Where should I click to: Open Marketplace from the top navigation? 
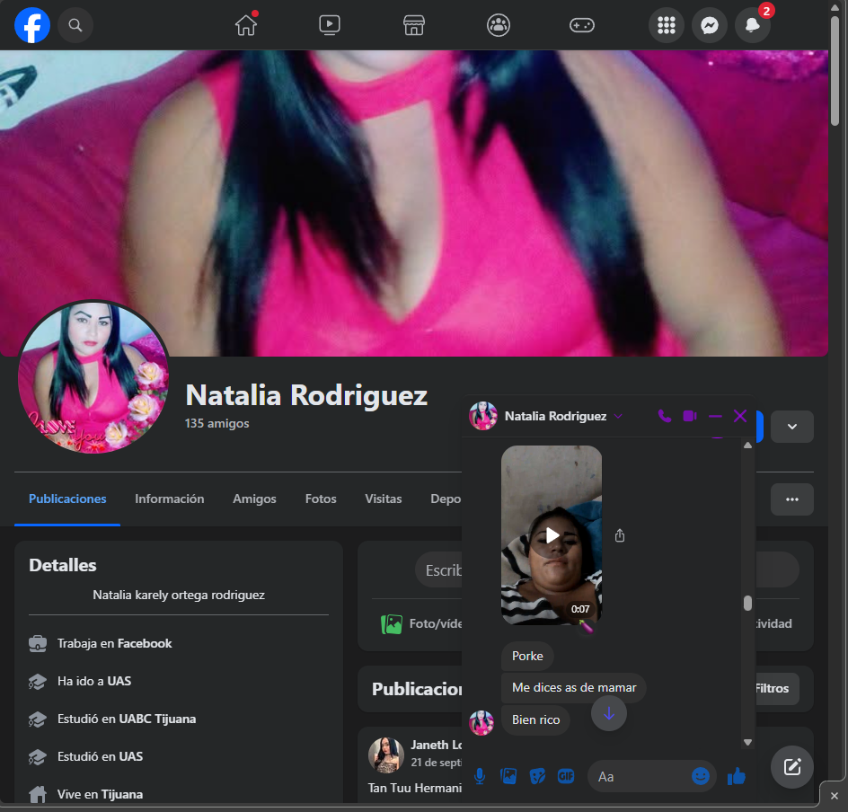(x=413, y=24)
